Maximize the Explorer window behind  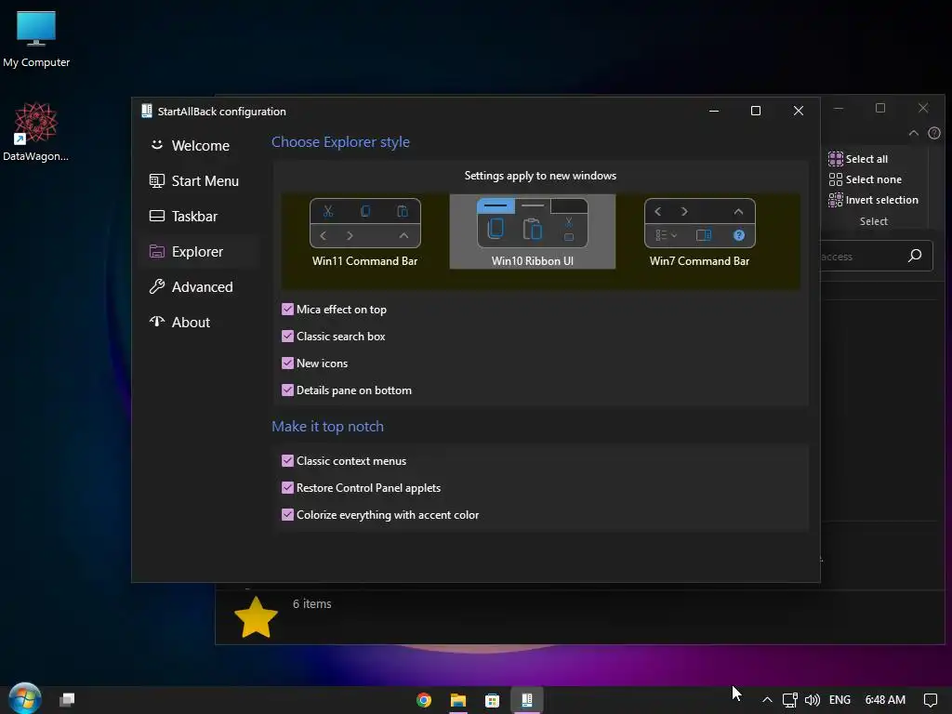[x=880, y=108]
